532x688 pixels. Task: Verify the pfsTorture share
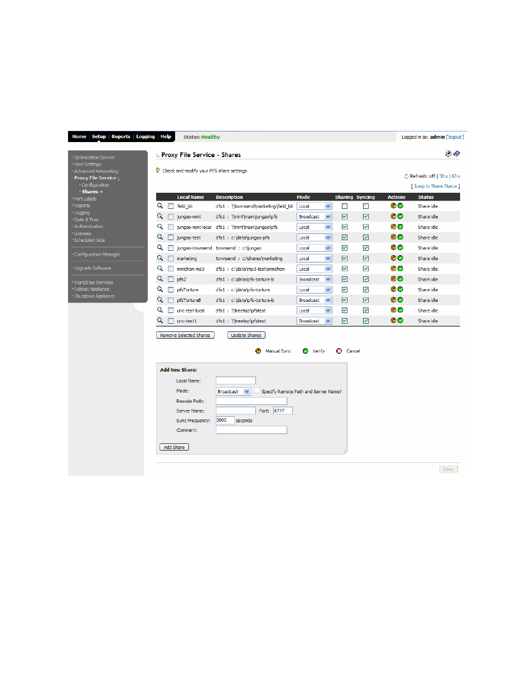click(x=400, y=290)
